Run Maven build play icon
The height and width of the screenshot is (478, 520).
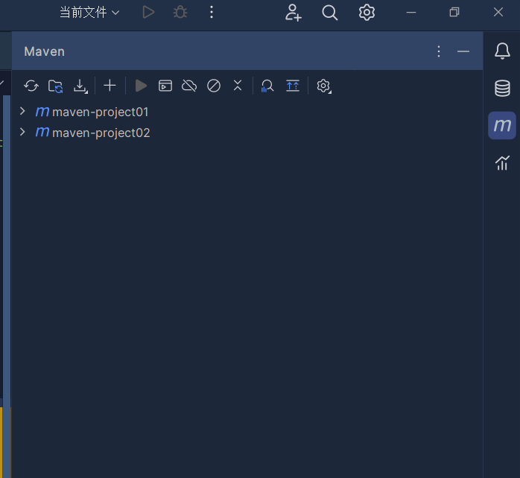click(x=141, y=86)
